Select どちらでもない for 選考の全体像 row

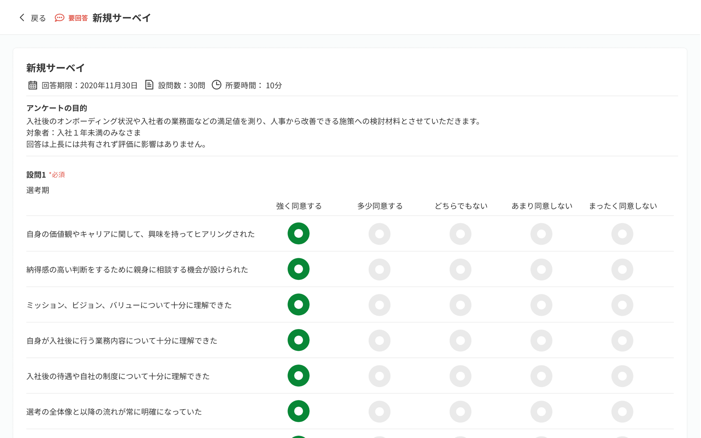click(460, 411)
